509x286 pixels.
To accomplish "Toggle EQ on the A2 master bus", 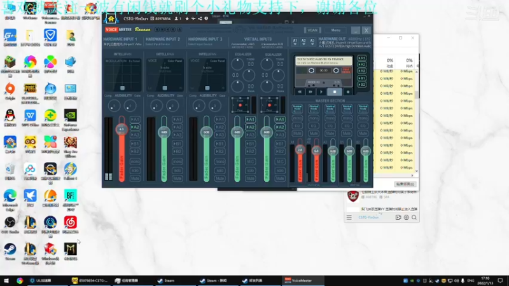I will click(x=314, y=126).
